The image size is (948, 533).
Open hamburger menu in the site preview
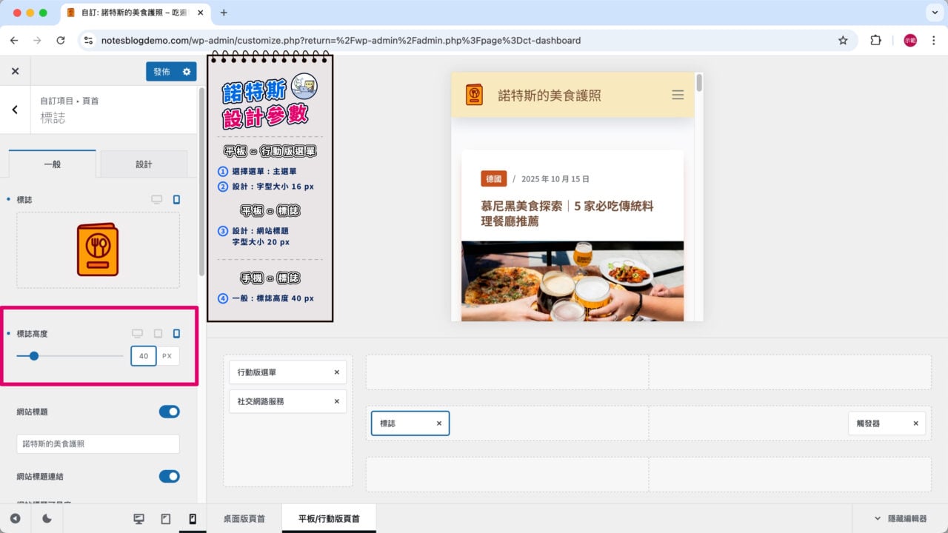(677, 95)
